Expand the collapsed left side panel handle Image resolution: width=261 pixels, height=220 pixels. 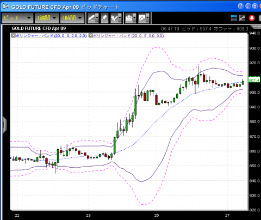4,125
